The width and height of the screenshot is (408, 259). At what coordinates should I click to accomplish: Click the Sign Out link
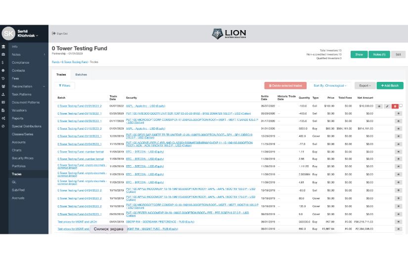(x=60, y=34)
